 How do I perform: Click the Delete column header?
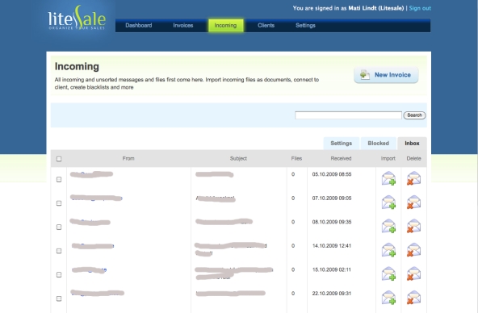(413, 158)
